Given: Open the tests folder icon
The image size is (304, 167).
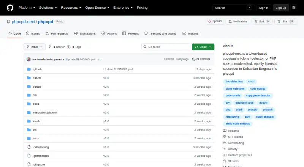Looking at the screenshot, I should coord(29,138).
